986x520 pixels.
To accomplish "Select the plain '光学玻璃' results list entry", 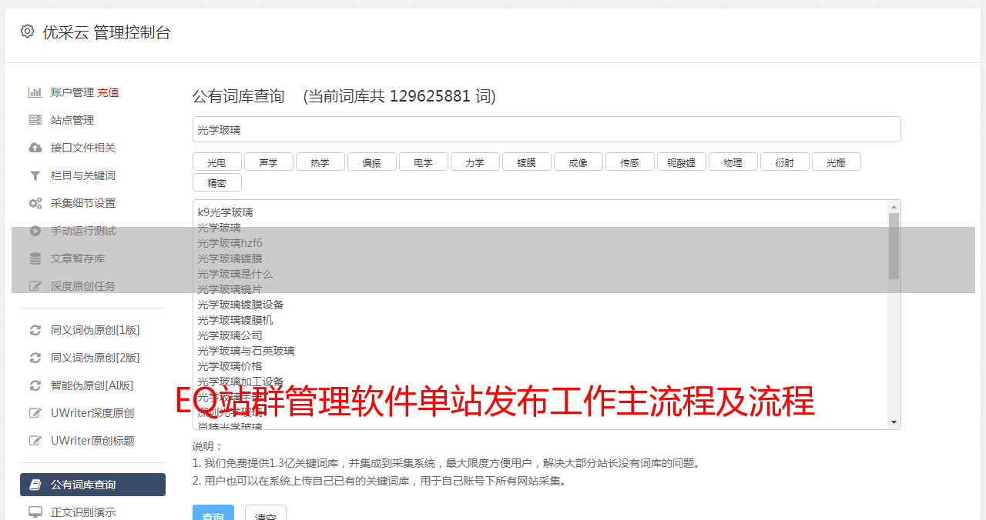I will point(219,228).
